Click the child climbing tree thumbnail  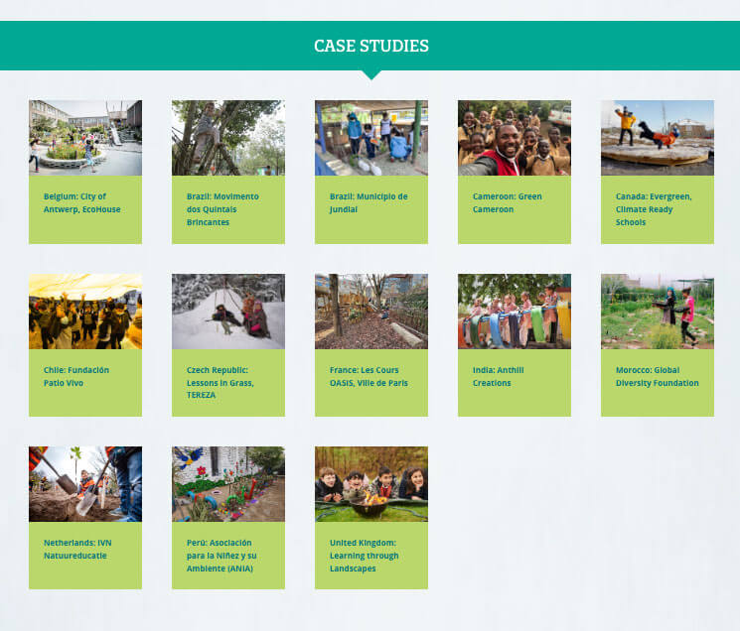pyautogui.click(x=228, y=138)
